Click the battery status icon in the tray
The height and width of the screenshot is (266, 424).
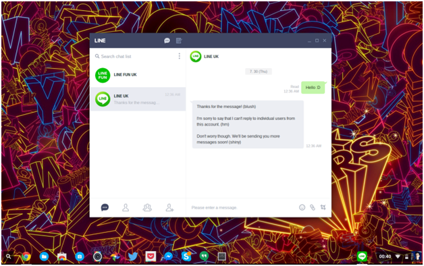click(x=406, y=257)
